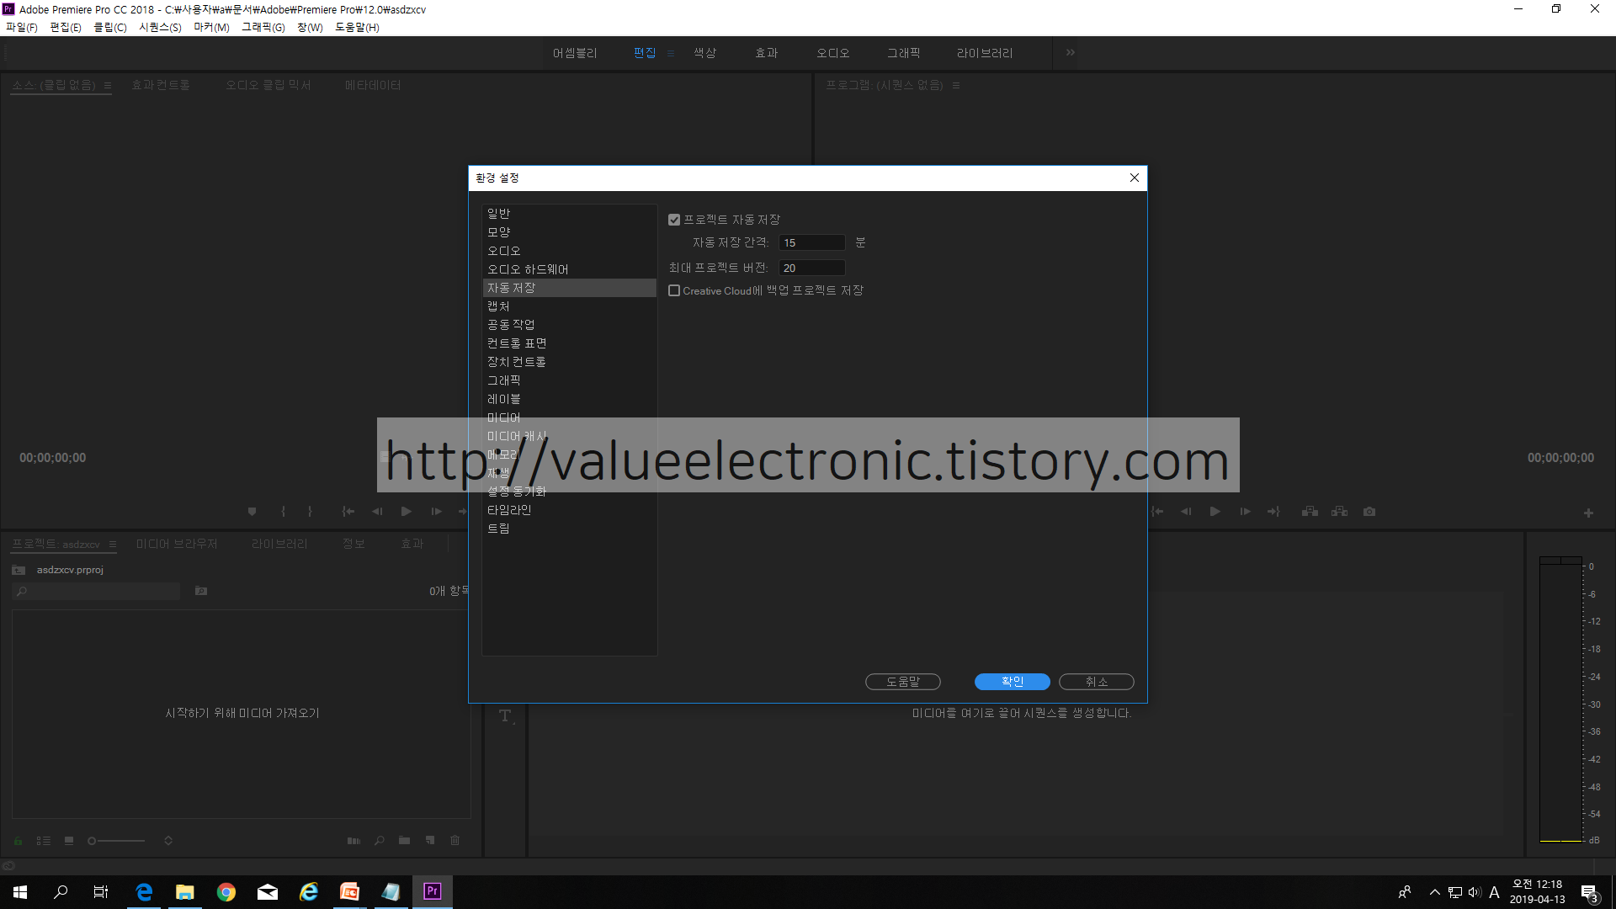
Task: Enable the Creative Cloud backup project checkbox
Action: point(674,290)
